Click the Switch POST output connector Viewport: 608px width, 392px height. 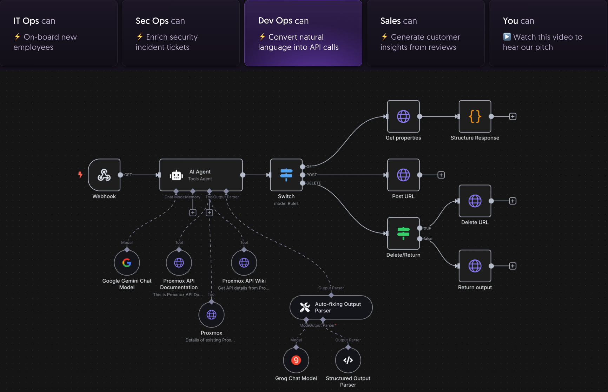(303, 175)
